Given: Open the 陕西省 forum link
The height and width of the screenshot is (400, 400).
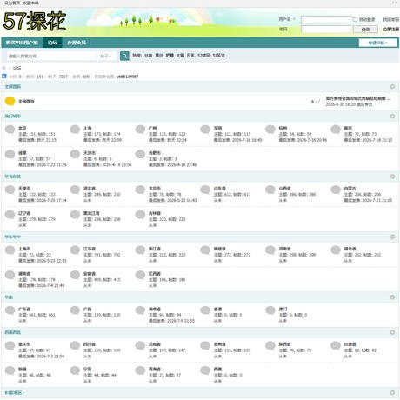Looking at the screenshot, I should pyautogui.click(x=285, y=344).
